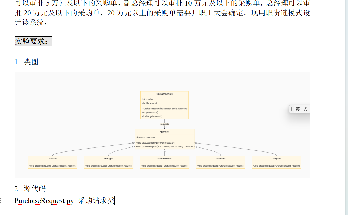Click '+double getAmount()' method in the diagram
348x215 pixels.
point(152,116)
